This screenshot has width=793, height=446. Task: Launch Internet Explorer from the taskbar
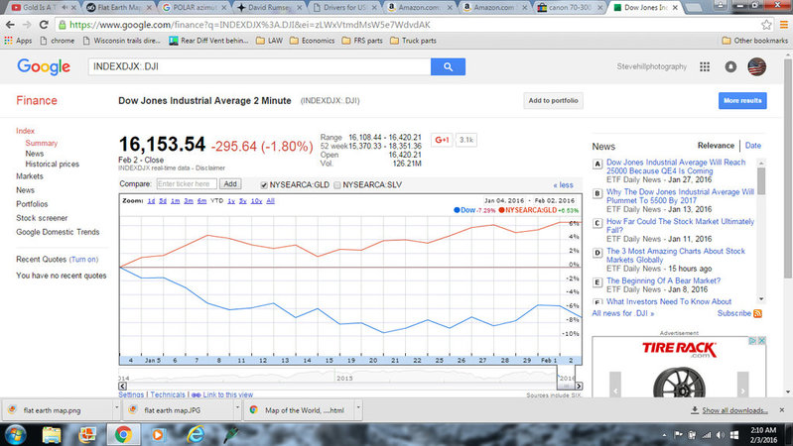pyautogui.click(x=196, y=434)
